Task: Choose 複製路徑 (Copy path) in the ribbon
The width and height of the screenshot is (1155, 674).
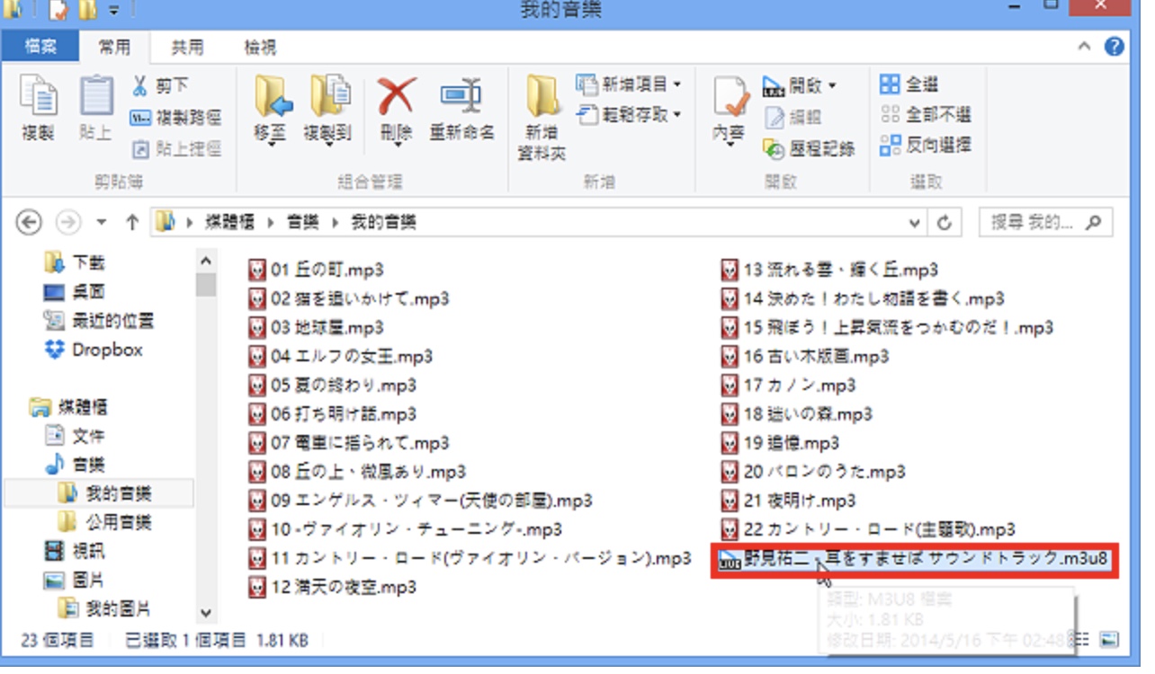Action: pyautogui.click(x=175, y=117)
